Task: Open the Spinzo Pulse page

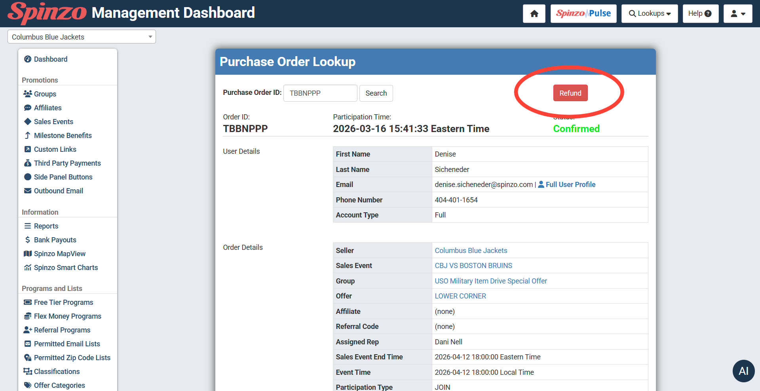Action: [583, 14]
